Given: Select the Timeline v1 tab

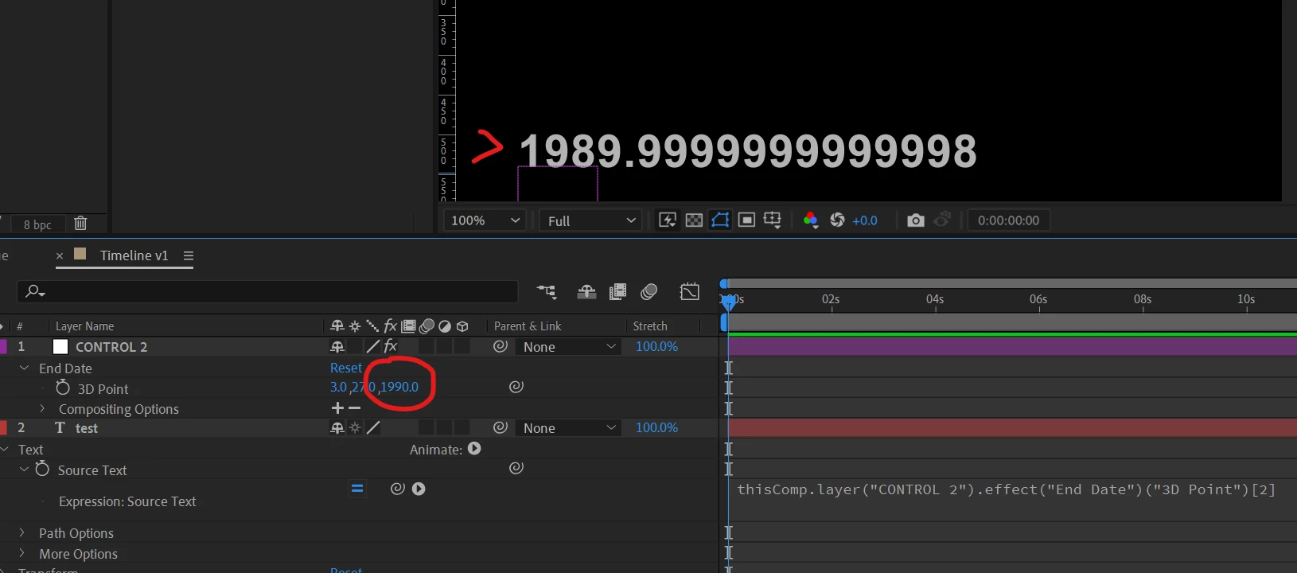Looking at the screenshot, I should pos(134,255).
